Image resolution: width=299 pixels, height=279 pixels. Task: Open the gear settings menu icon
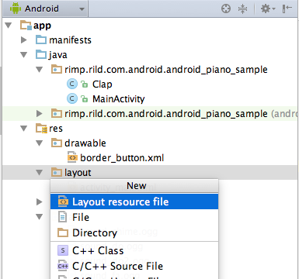coord(267,9)
